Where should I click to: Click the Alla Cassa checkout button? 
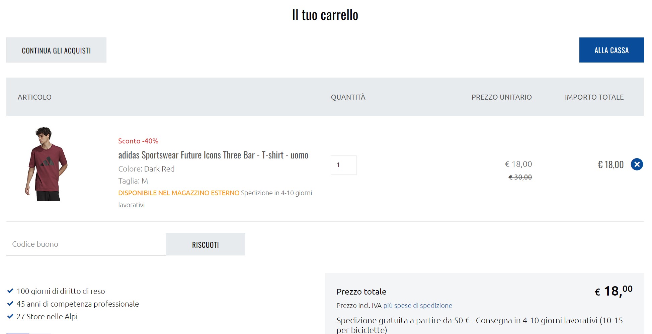click(x=612, y=50)
